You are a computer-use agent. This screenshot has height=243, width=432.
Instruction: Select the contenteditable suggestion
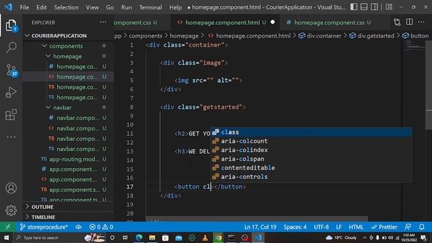tap(311, 167)
